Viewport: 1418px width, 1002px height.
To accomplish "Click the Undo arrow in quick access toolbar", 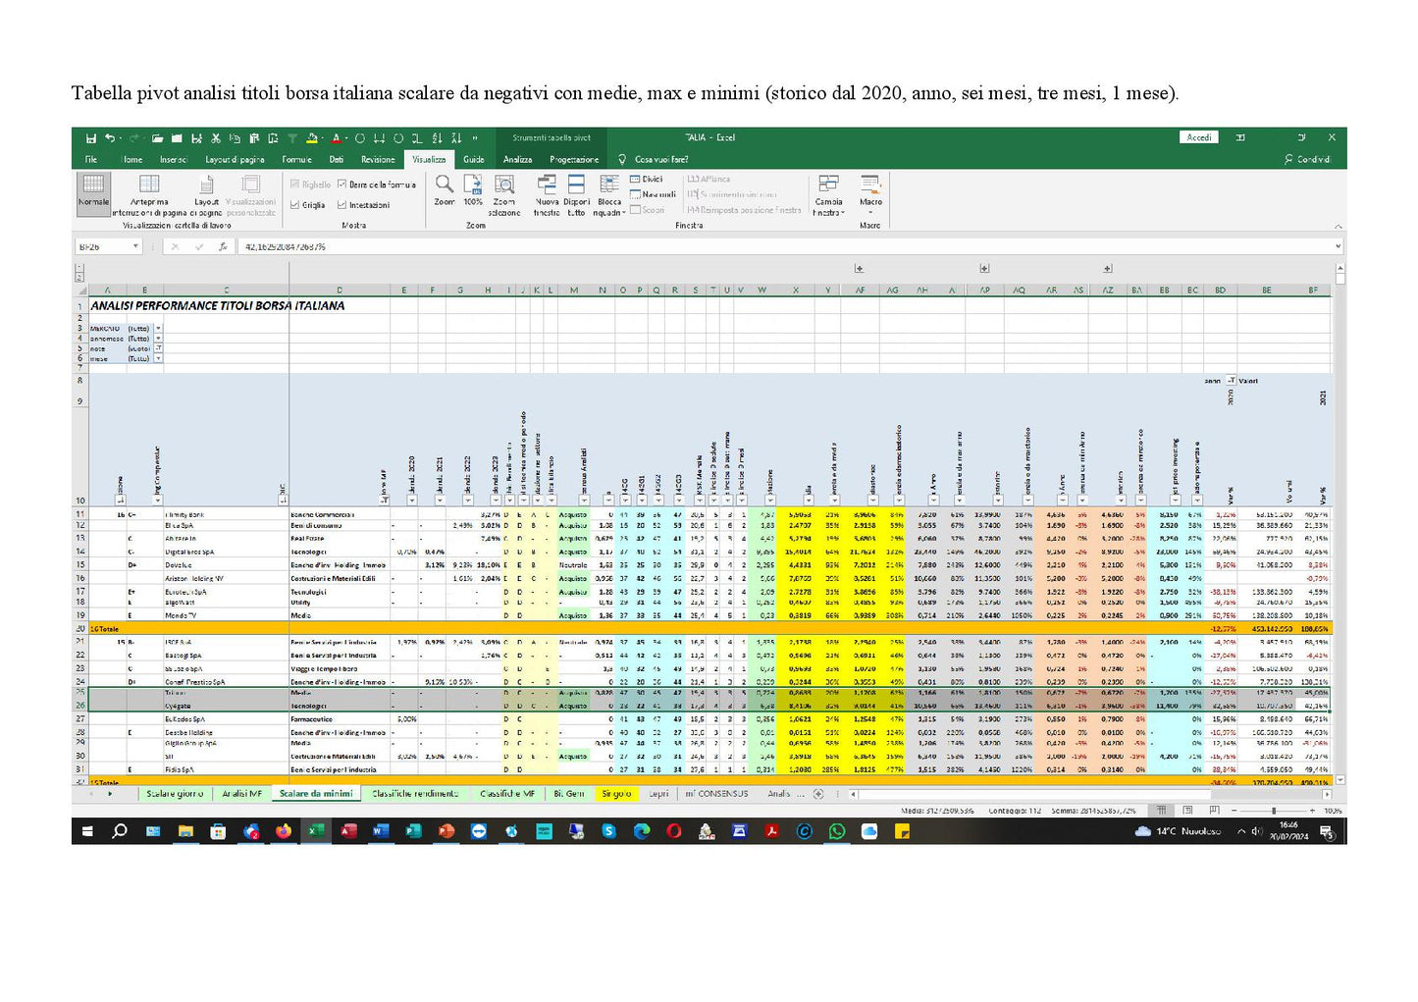I will pyautogui.click(x=110, y=138).
